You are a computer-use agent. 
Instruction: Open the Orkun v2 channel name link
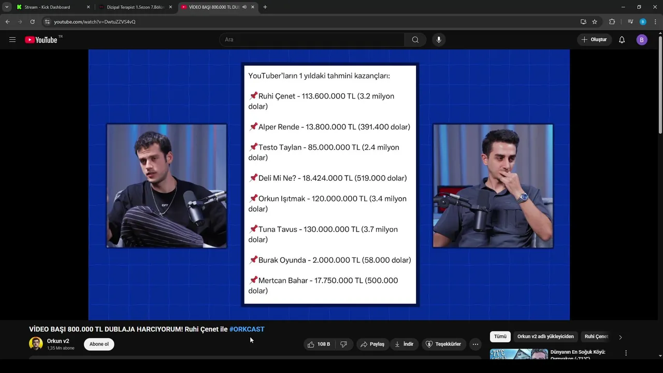pyautogui.click(x=58, y=341)
